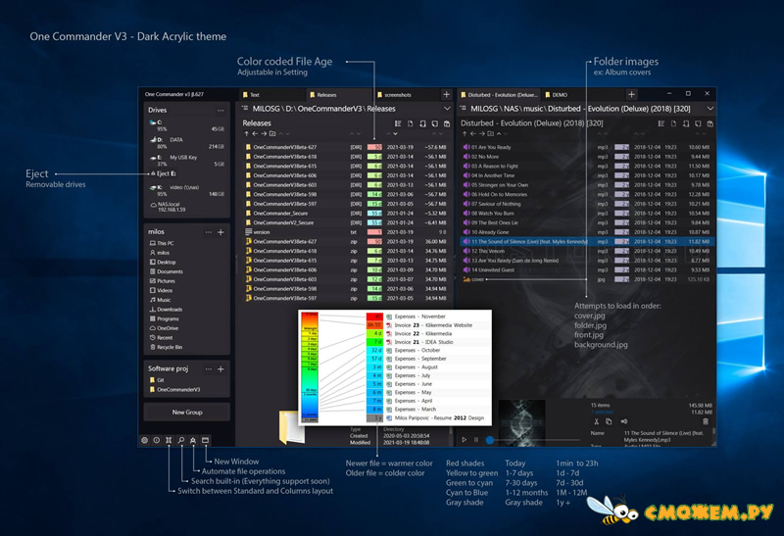
Task: Open NAS.local network location
Action: click(x=168, y=207)
